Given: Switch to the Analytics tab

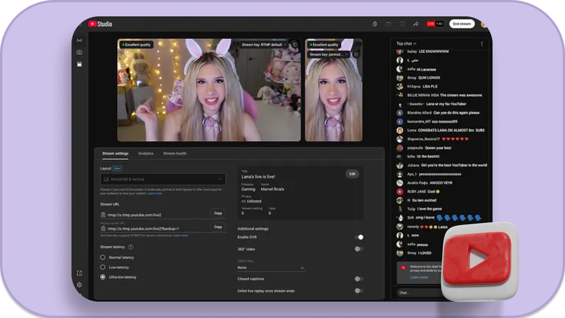Looking at the screenshot, I should [146, 154].
